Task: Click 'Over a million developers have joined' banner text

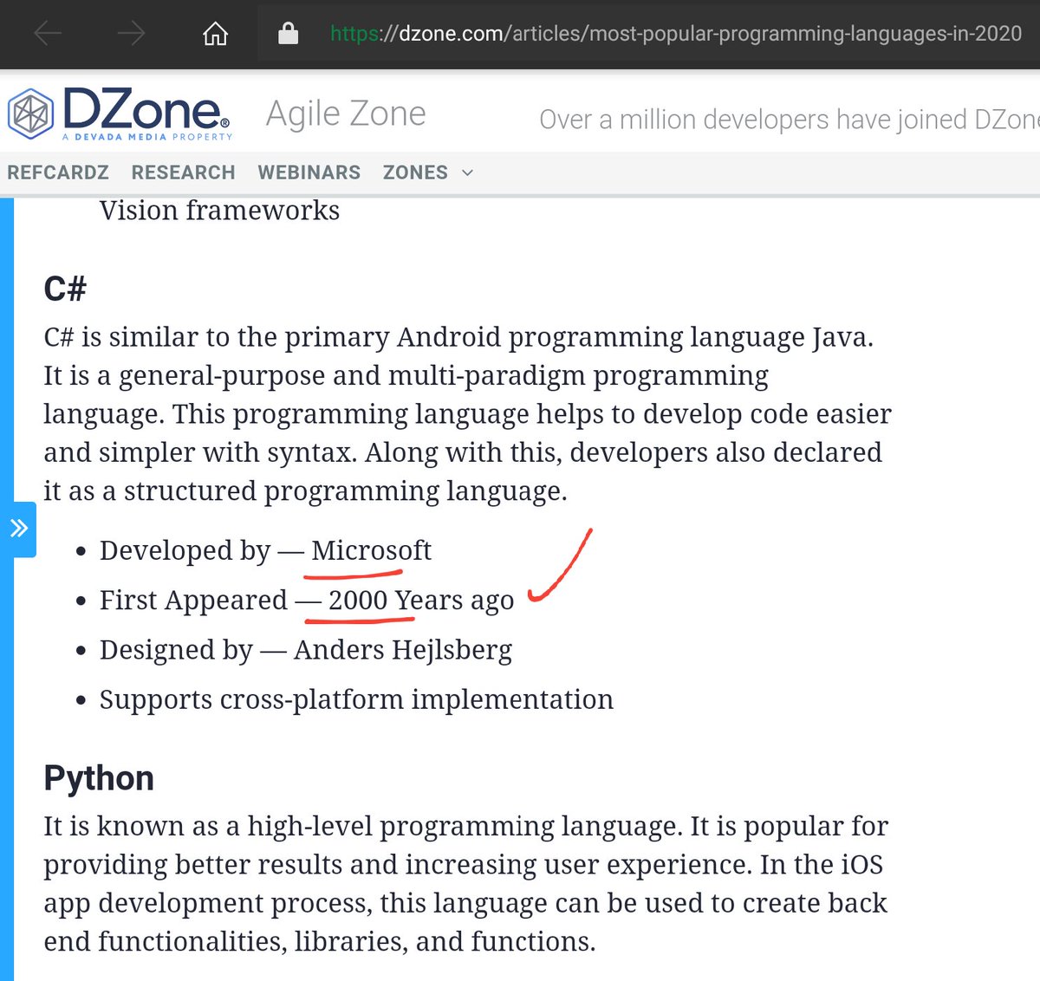Action: (x=789, y=120)
